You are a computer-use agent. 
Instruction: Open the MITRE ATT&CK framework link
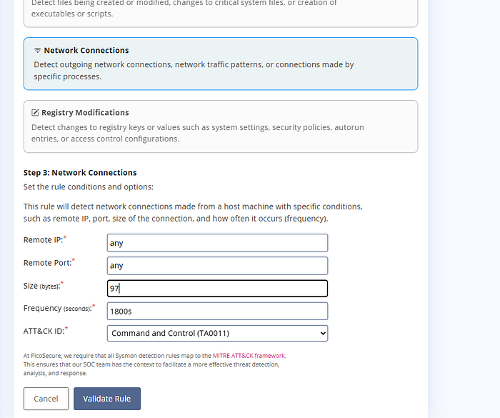(x=249, y=355)
